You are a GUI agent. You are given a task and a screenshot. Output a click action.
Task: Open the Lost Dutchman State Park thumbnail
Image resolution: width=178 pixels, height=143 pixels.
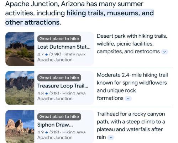pos(20,49)
